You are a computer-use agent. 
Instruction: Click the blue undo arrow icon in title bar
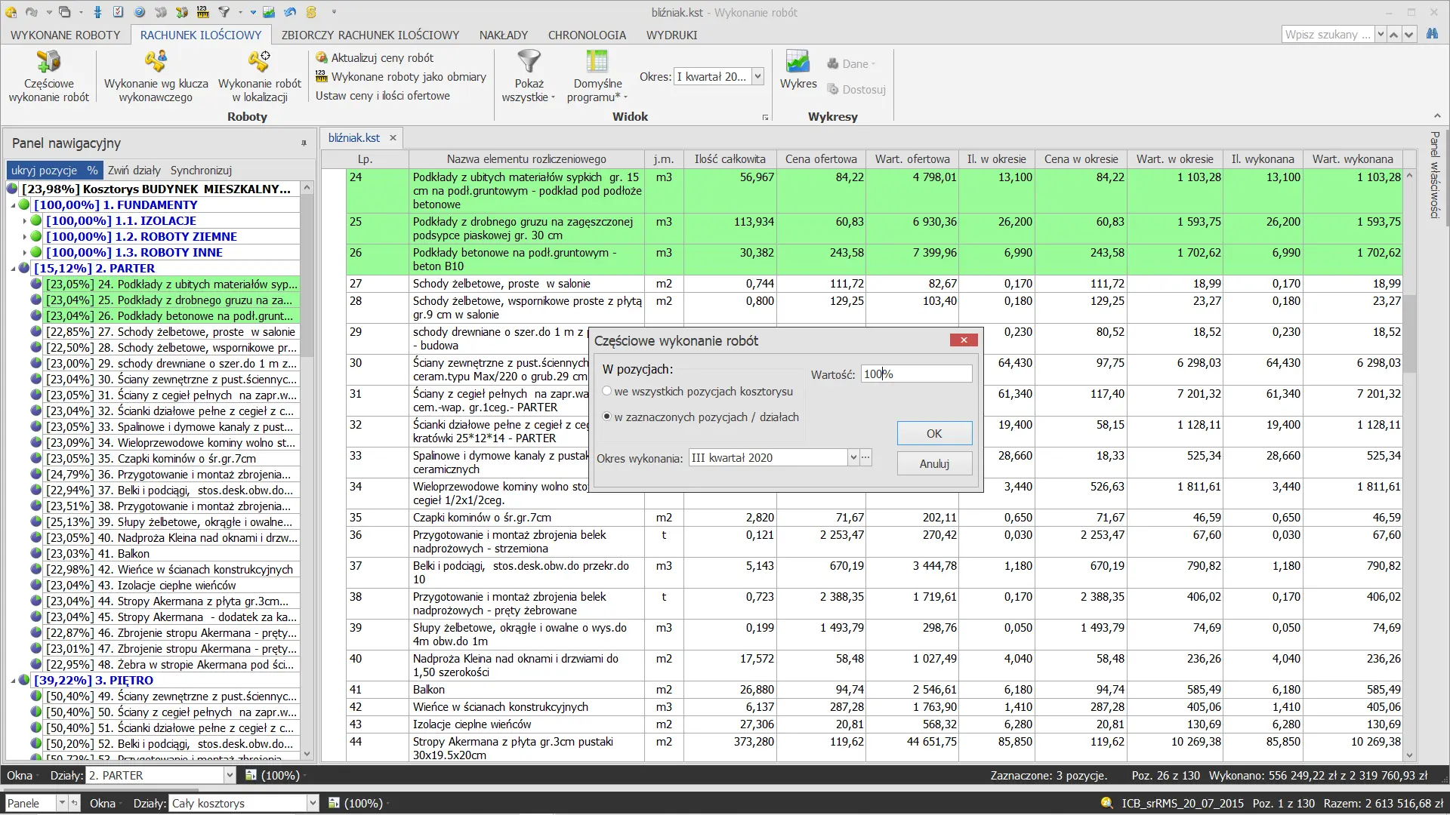[x=290, y=12]
